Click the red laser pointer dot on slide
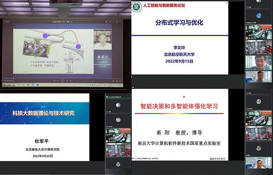Screen dimensions: 273x175 pos(184,97)
